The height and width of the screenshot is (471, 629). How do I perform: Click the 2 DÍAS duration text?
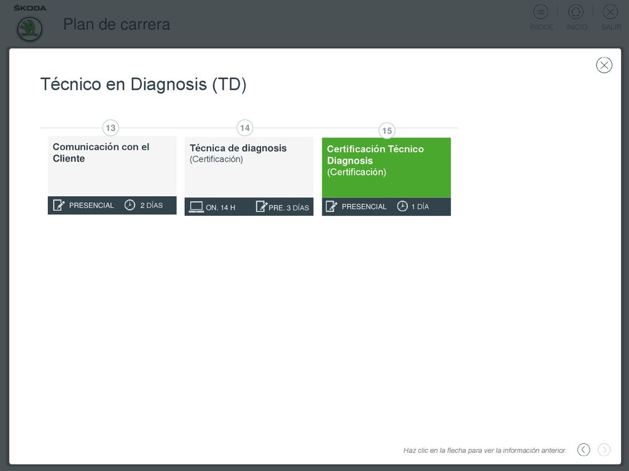[x=152, y=205]
